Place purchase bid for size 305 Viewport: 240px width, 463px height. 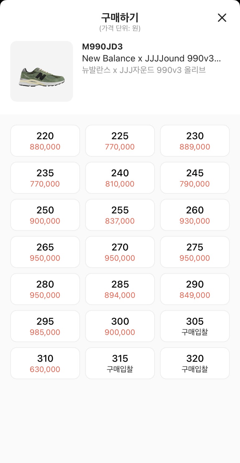click(195, 326)
